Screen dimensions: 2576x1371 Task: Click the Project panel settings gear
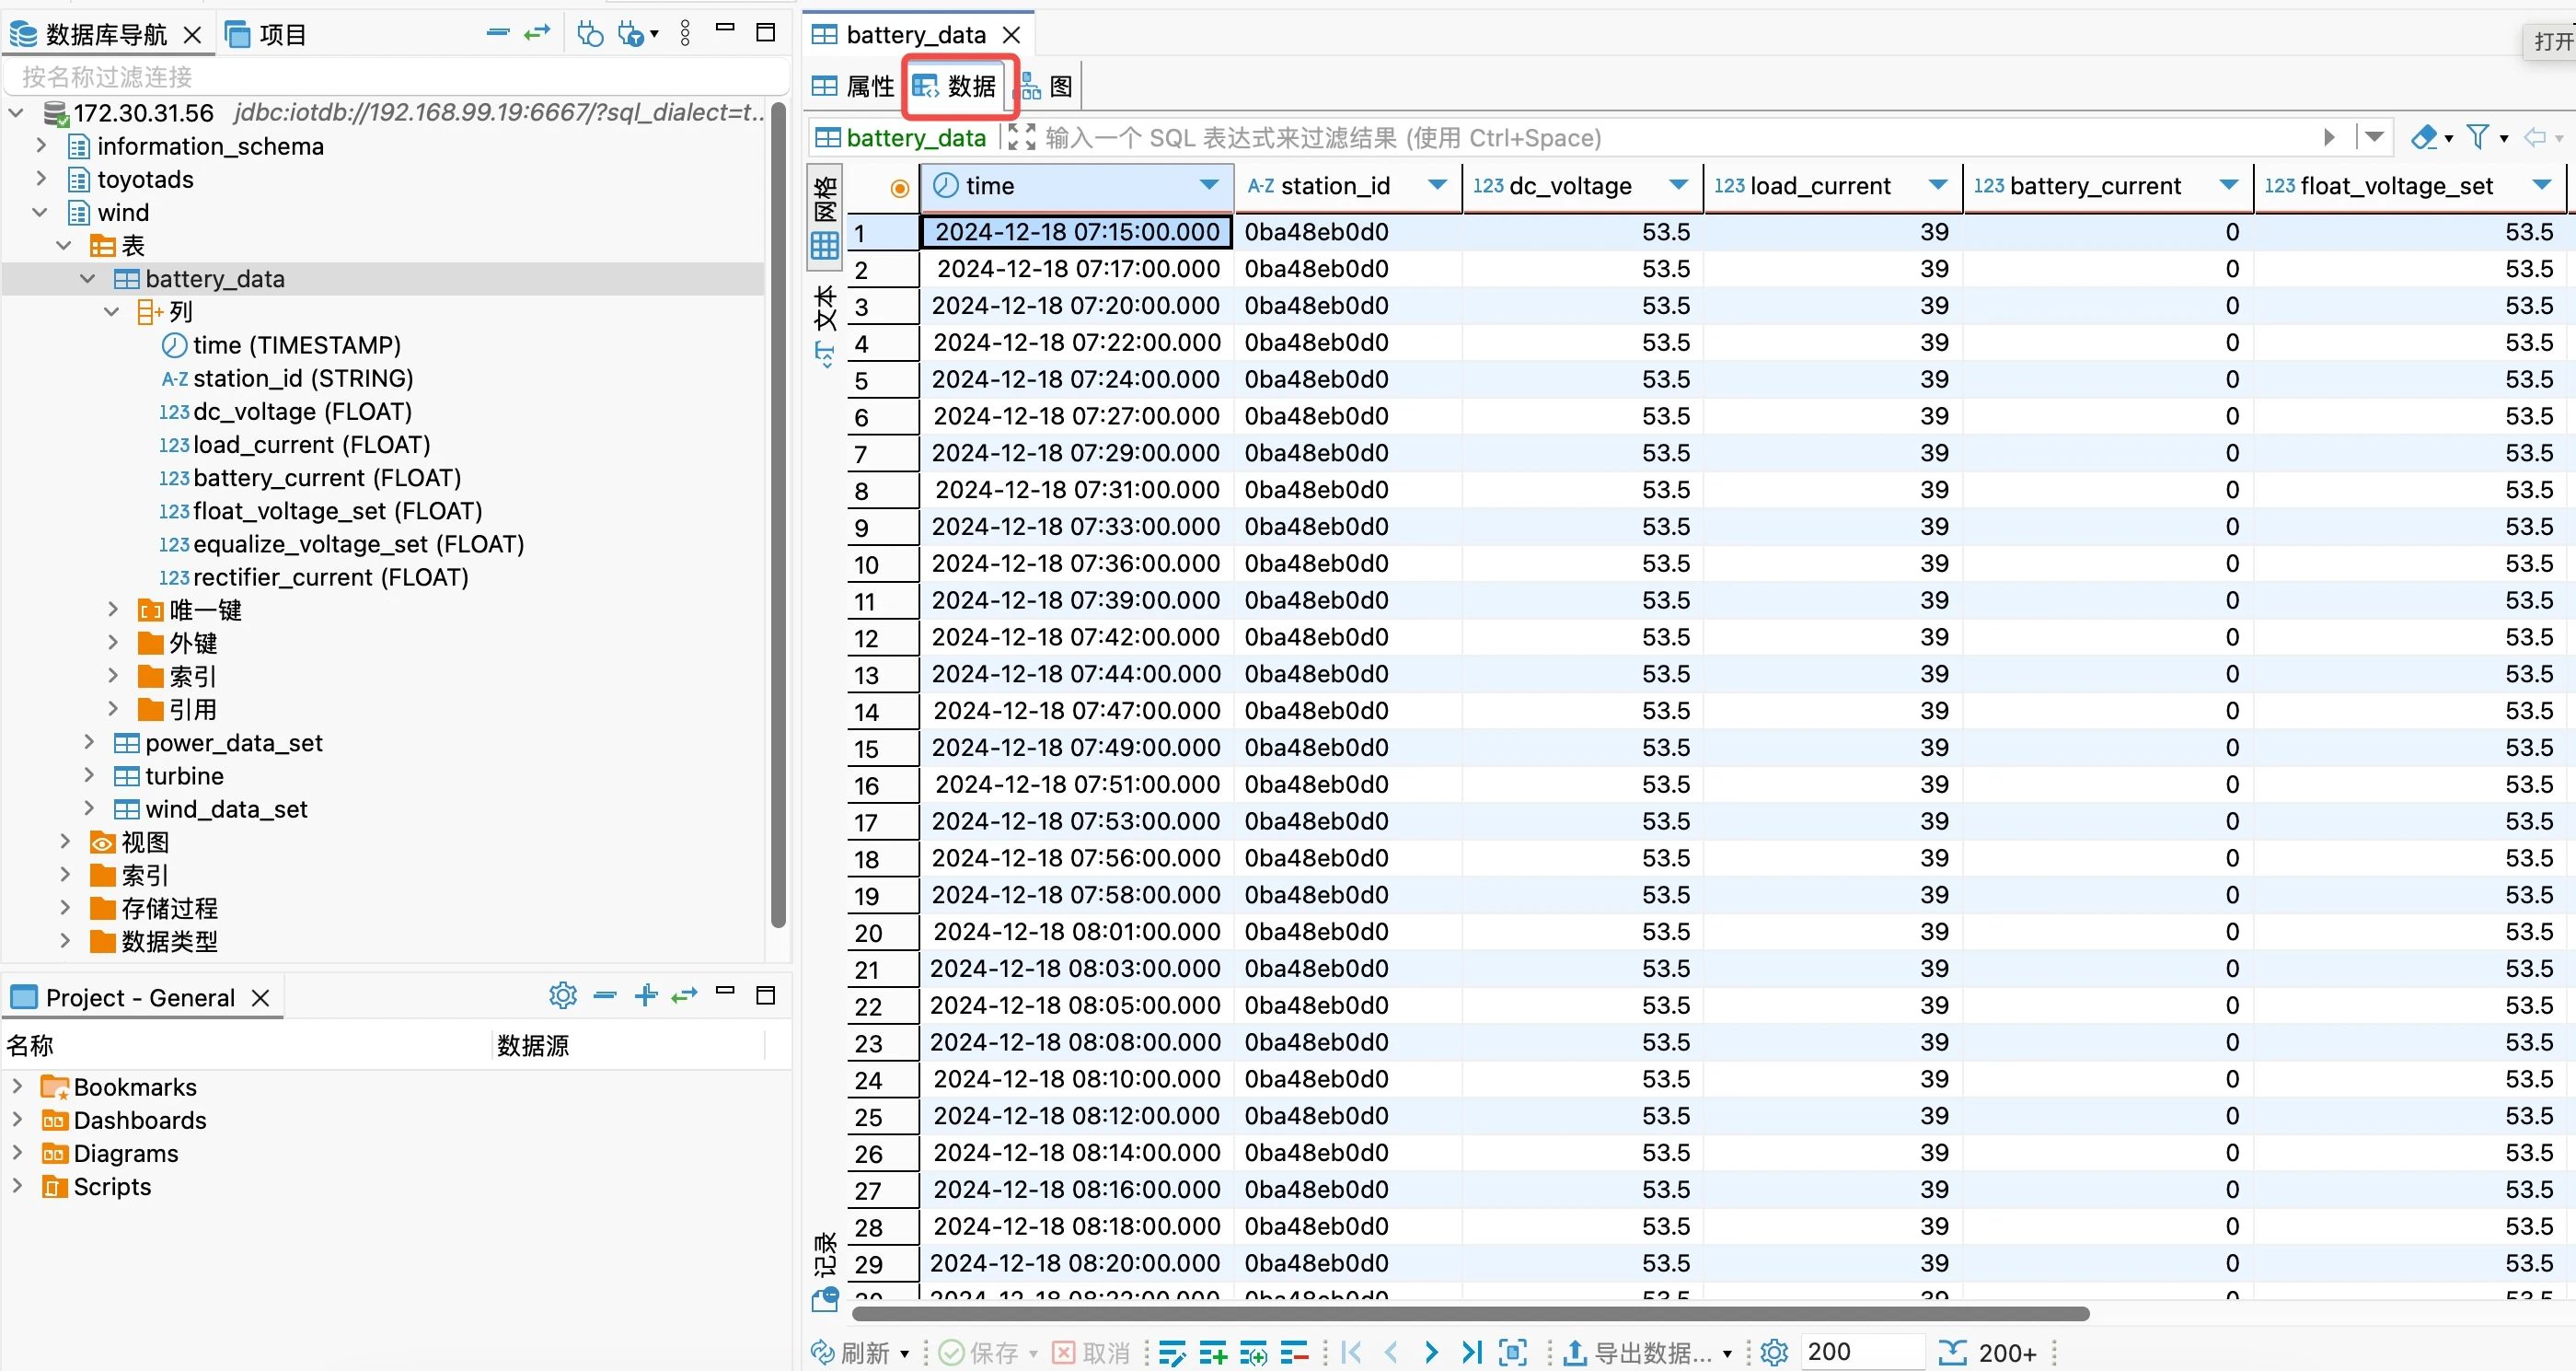tap(563, 995)
